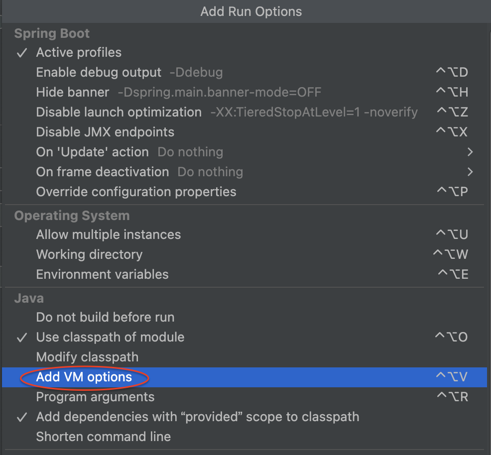Screen dimensions: 491x455
Task: Select Add VM options
Action: [84, 377]
